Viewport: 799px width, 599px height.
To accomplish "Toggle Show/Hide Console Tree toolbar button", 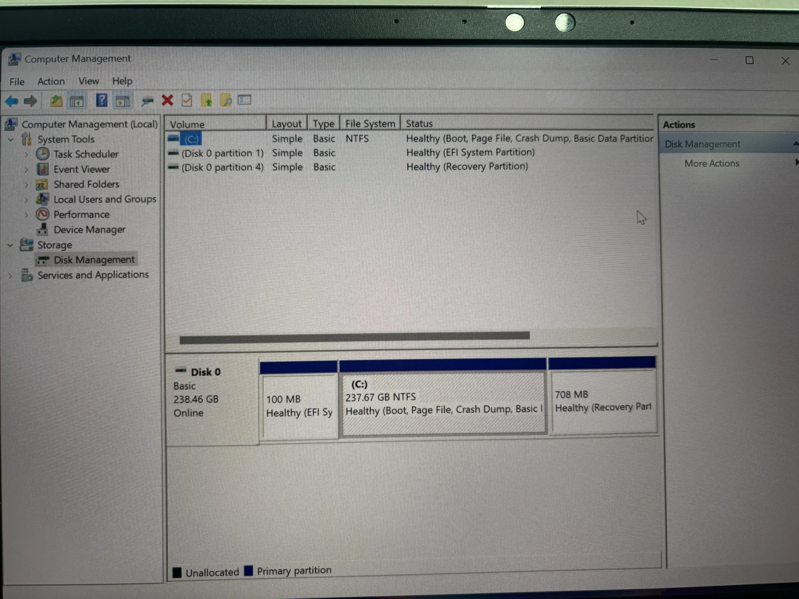I will tap(76, 101).
